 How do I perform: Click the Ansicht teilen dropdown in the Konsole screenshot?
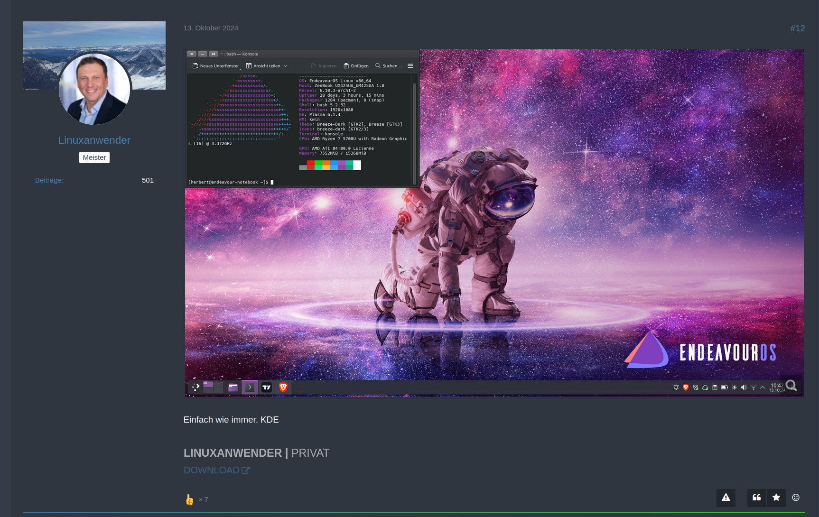click(267, 66)
